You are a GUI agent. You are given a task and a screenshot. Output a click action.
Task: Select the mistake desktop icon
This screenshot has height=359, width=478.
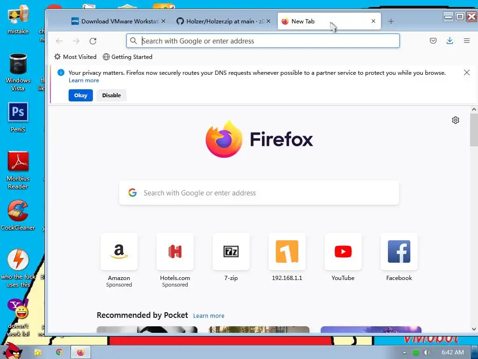[18, 19]
